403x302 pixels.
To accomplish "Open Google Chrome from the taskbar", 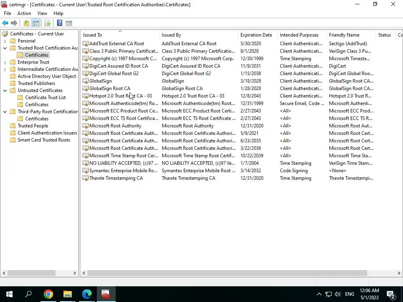I will coord(48,294).
